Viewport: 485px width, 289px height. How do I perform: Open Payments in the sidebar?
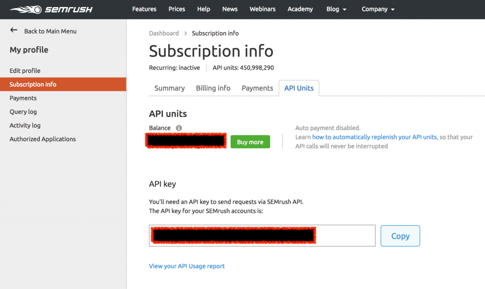tap(23, 98)
